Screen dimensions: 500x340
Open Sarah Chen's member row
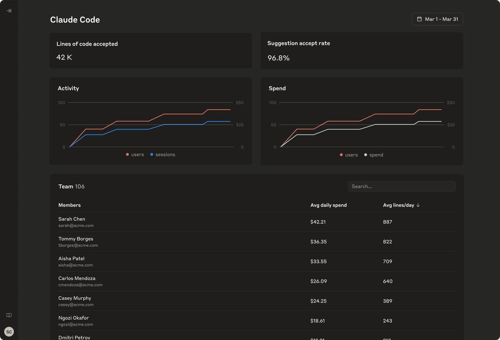(x=72, y=219)
